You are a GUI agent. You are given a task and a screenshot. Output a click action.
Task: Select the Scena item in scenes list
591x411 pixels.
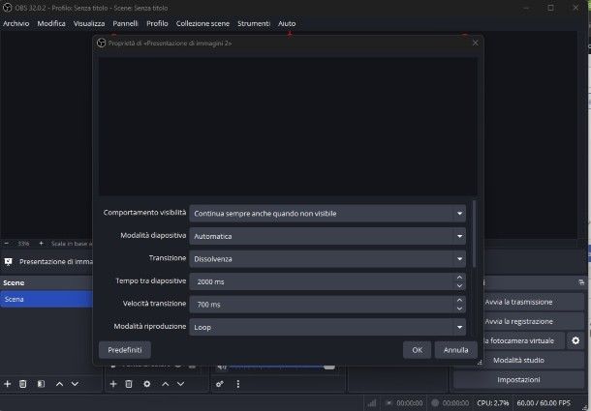(x=47, y=300)
